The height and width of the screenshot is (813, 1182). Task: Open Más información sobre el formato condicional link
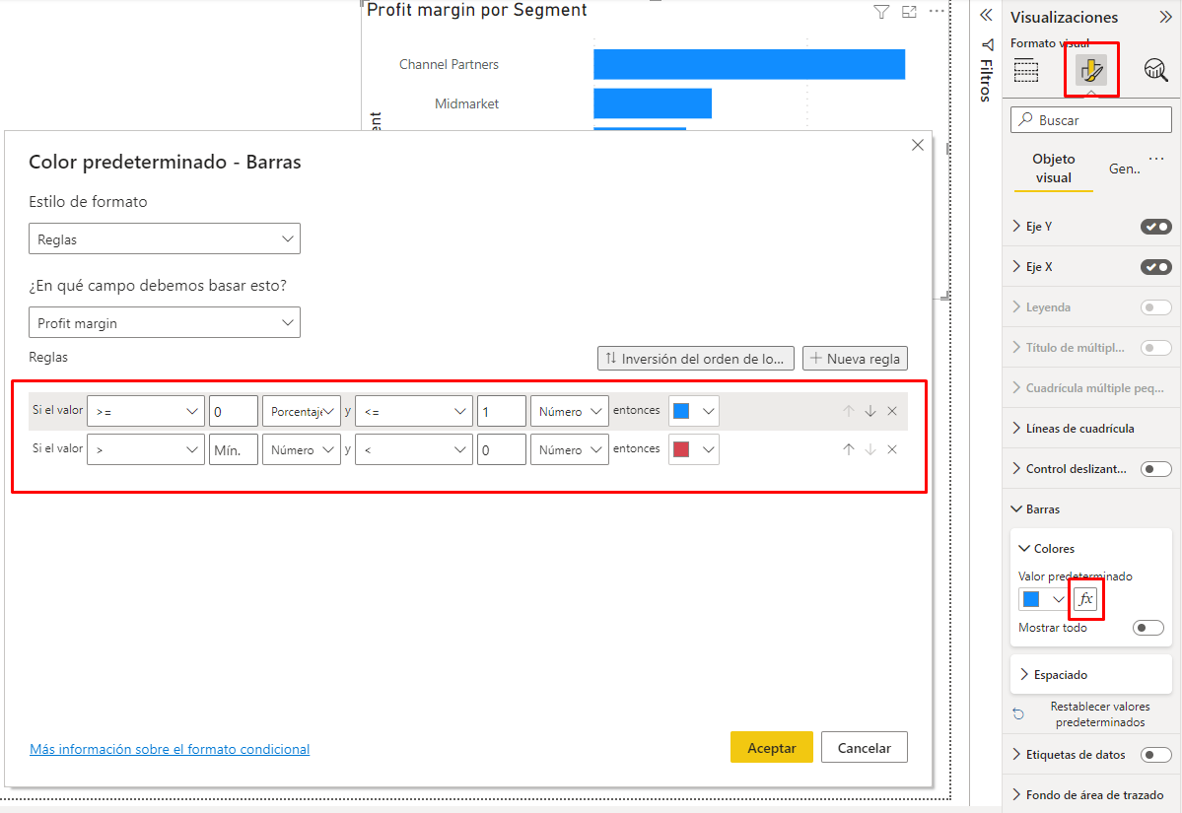170,749
